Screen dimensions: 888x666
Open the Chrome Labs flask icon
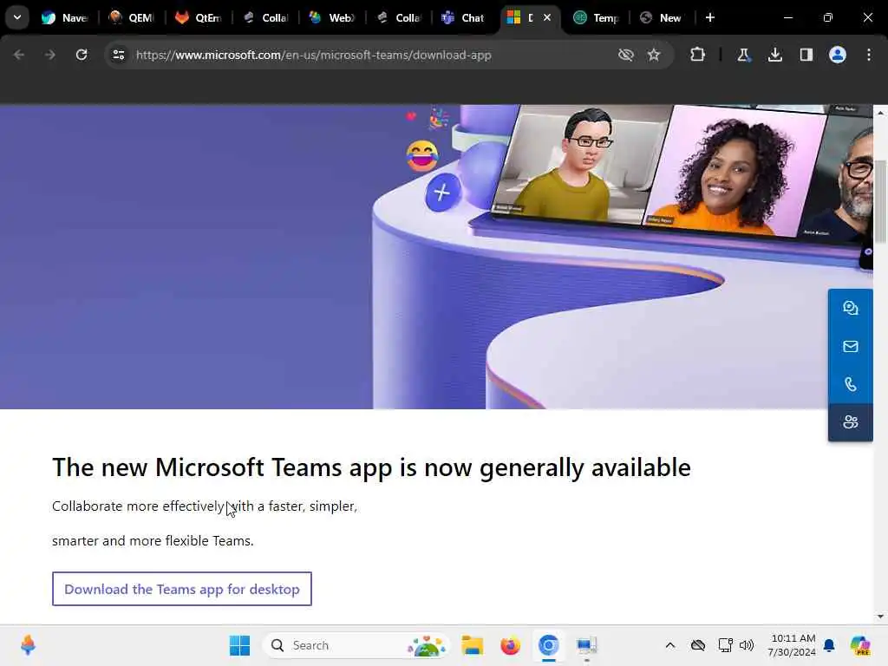click(x=743, y=55)
